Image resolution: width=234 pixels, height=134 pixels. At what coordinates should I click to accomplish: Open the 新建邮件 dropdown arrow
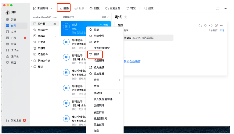(x=51, y=9)
